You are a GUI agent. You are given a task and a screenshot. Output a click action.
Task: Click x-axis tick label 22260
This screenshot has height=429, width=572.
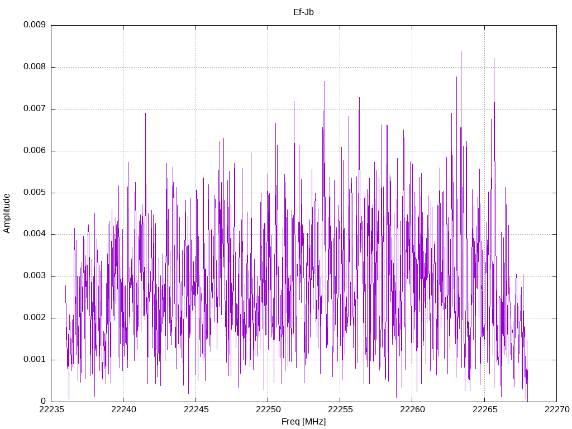[412, 409]
